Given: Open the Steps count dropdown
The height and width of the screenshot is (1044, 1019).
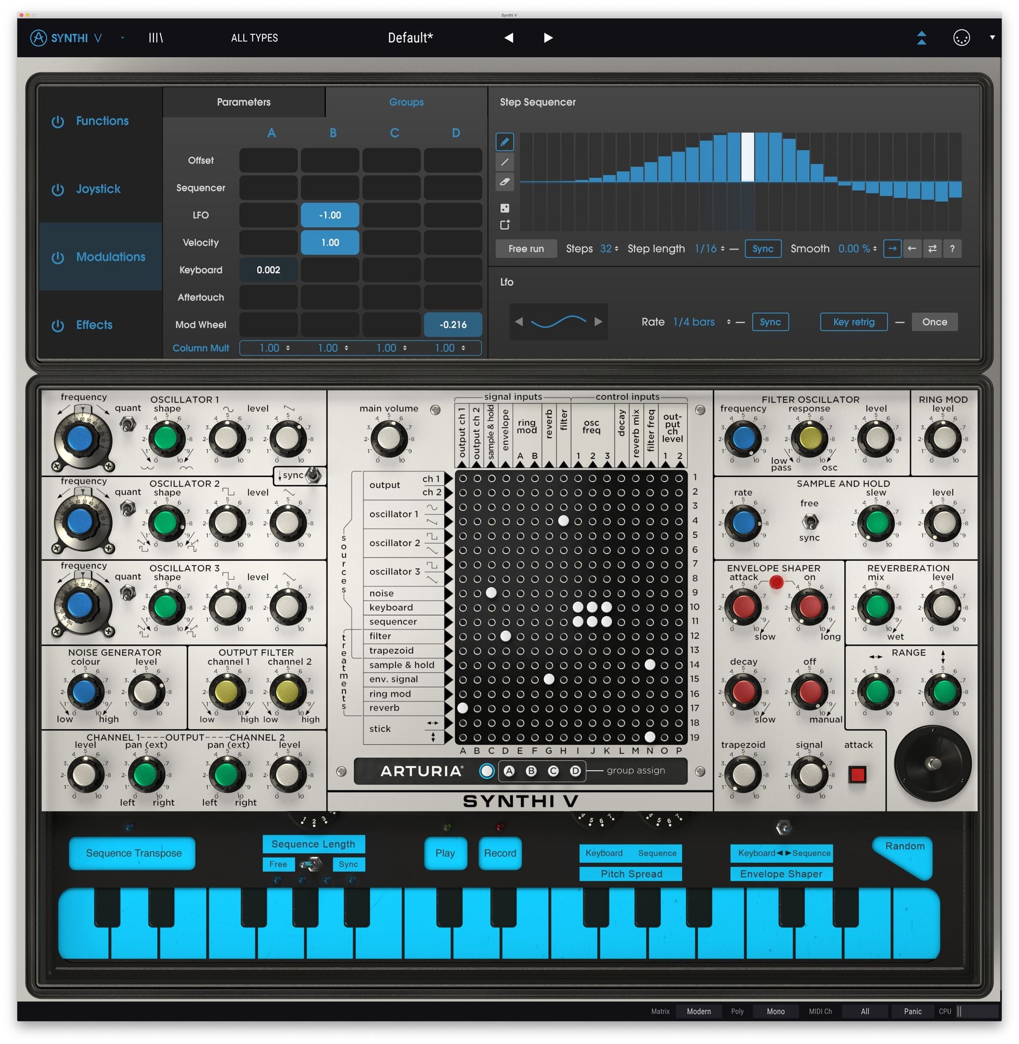Looking at the screenshot, I should click(x=609, y=248).
